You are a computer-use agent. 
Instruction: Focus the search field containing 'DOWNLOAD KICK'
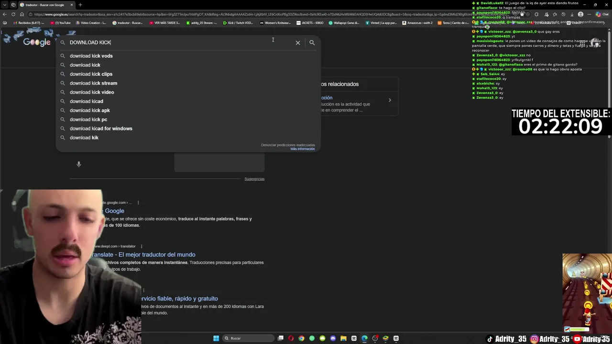pyautogui.click(x=179, y=43)
